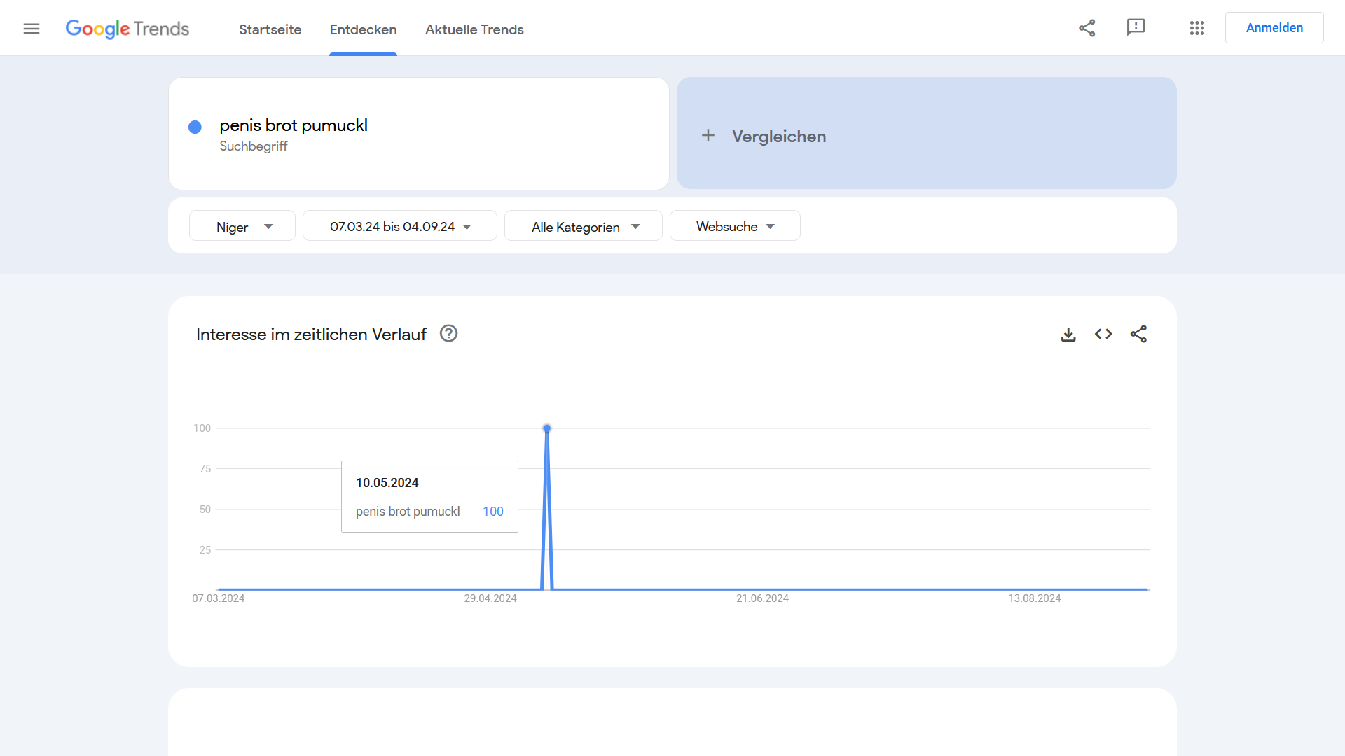The width and height of the screenshot is (1345, 756).
Task: Click the 100 value in the chart tooltip
Action: click(493, 512)
